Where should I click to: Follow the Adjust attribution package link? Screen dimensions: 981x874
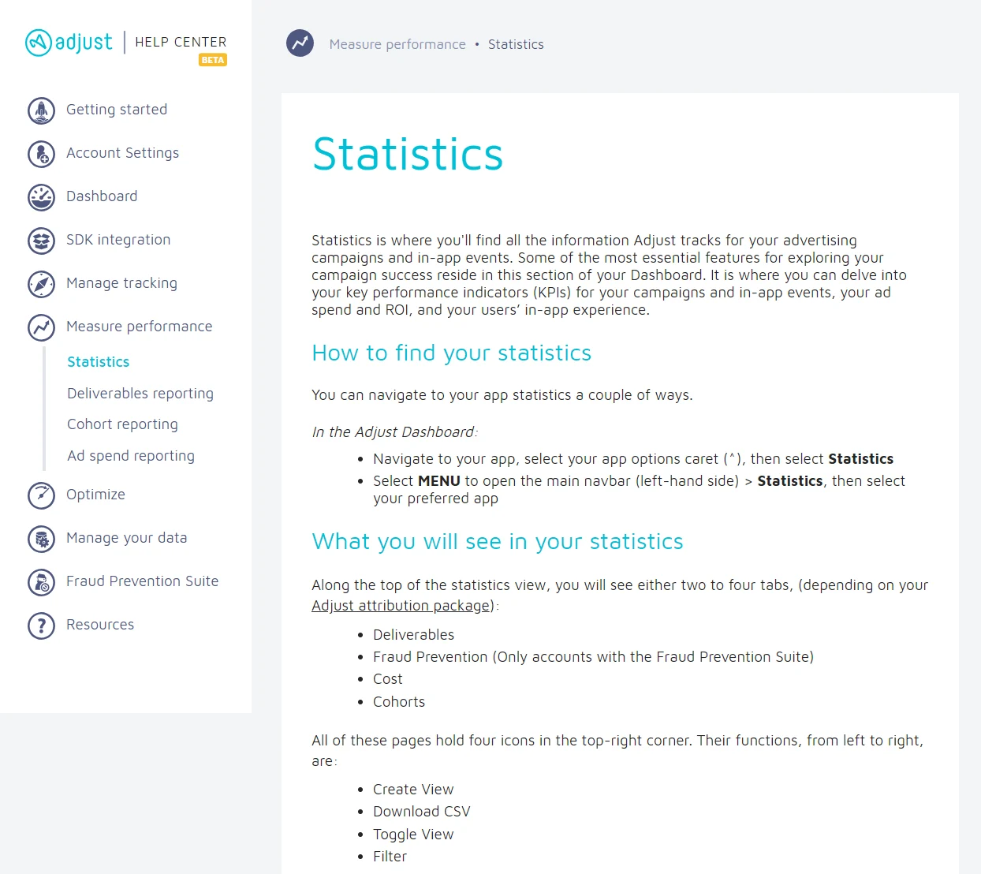coord(401,606)
